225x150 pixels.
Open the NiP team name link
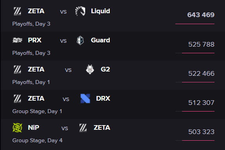point(34,127)
